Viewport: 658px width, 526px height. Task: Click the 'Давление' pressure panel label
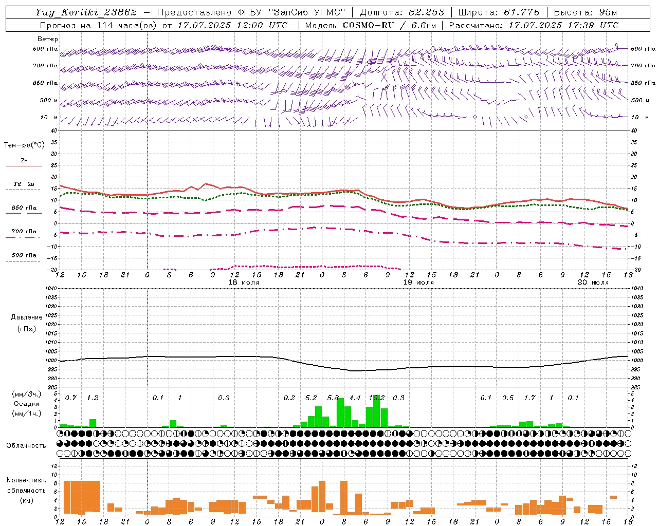(27, 317)
